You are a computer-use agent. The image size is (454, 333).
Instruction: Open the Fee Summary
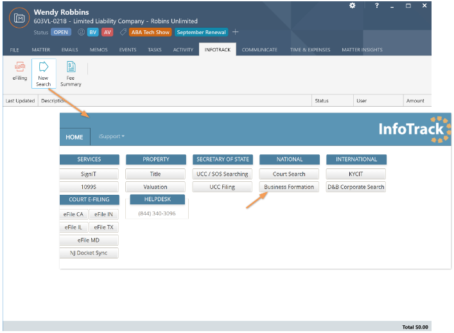pyautogui.click(x=71, y=74)
